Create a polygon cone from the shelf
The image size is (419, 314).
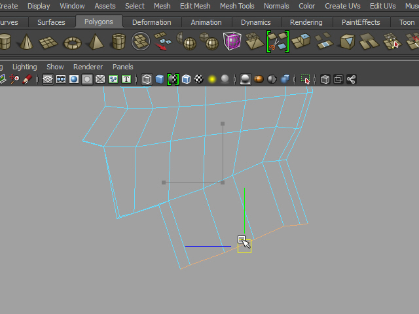coord(27,43)
